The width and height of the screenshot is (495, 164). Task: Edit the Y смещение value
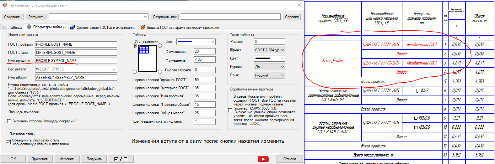[205, 59]
